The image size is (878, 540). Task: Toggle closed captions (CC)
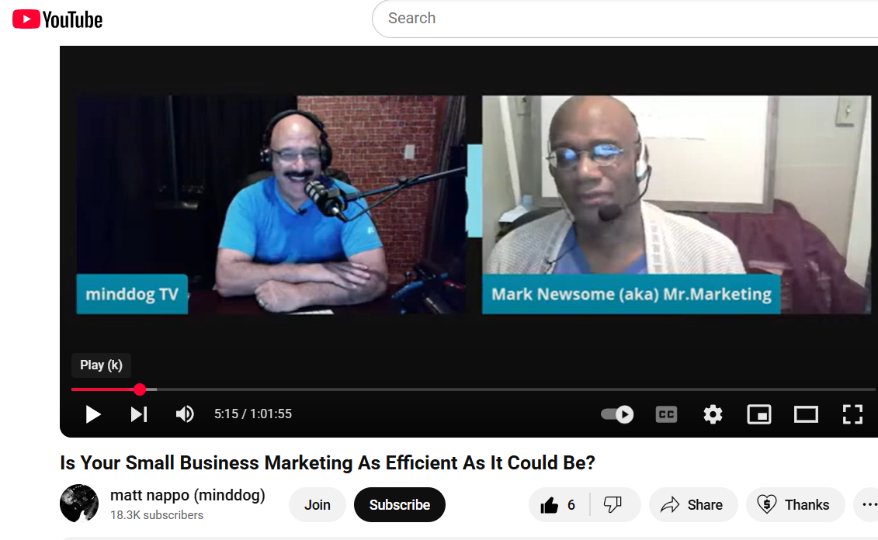click(x=666, y=414)
